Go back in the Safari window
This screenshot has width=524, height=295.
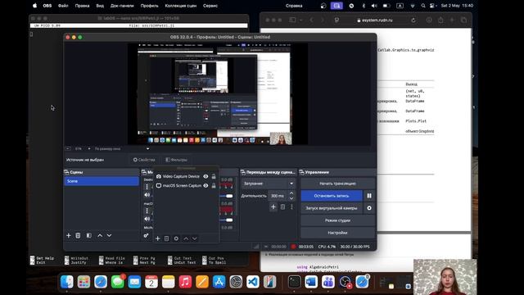[311, 20]
